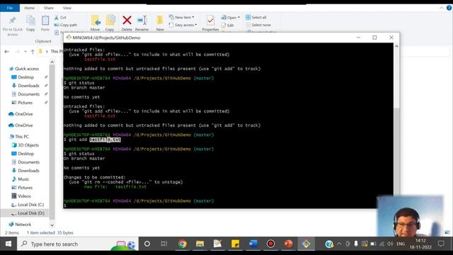Click the red Delete icon
The image size is (453, 255).
click(127, 21)
